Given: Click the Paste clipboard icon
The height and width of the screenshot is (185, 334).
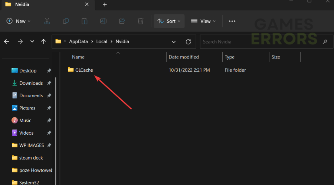Looking at the screenshot, I should pos(84,21).
